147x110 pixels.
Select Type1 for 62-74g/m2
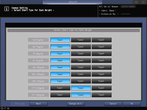pyautogui.click(x=60, y=47)
